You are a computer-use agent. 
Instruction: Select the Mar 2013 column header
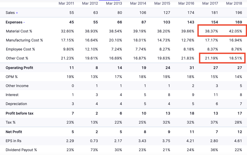(x=114, y=3)
